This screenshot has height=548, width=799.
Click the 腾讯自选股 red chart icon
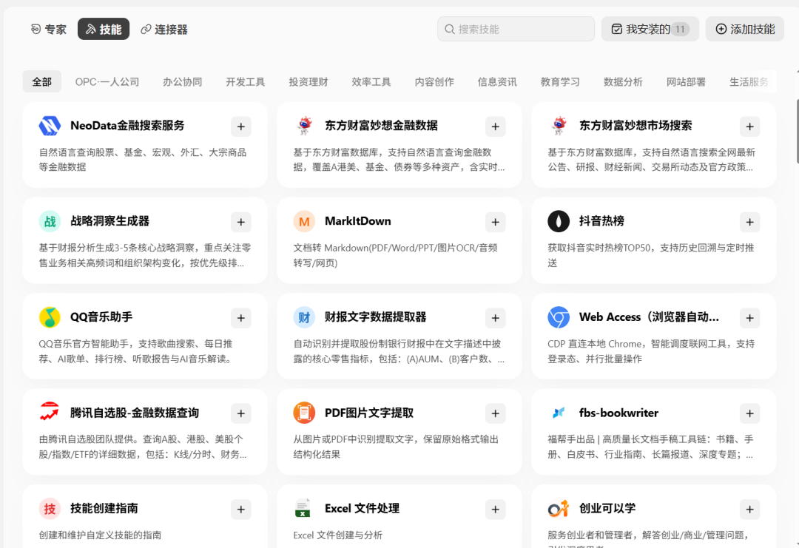click(50, 413)
